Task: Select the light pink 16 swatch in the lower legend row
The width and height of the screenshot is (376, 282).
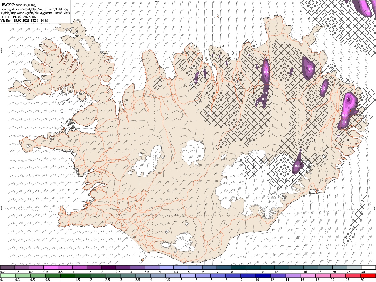Action: pos(308,276)
